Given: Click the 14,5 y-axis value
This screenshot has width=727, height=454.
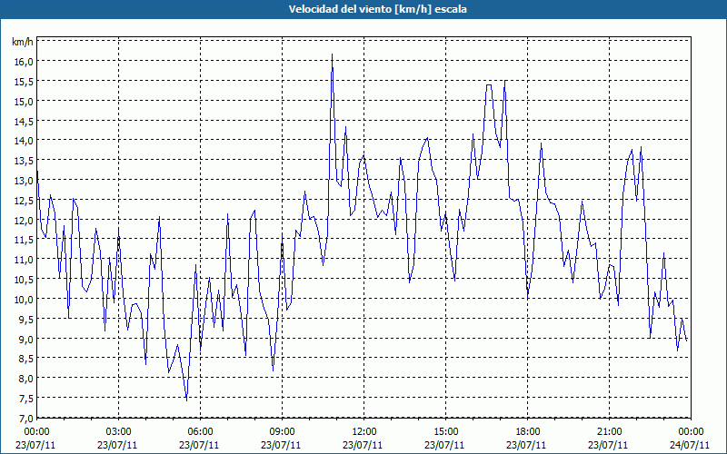Looking at the screenshot, I should 23,122.
